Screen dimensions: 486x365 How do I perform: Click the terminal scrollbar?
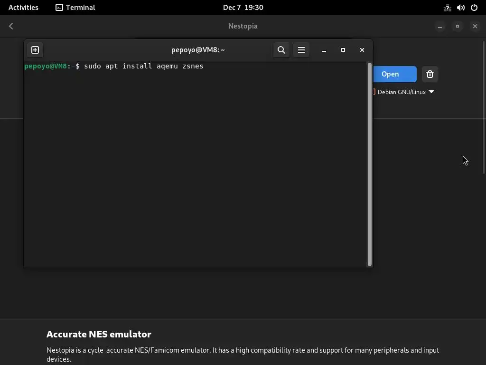[x=369, y=164]
